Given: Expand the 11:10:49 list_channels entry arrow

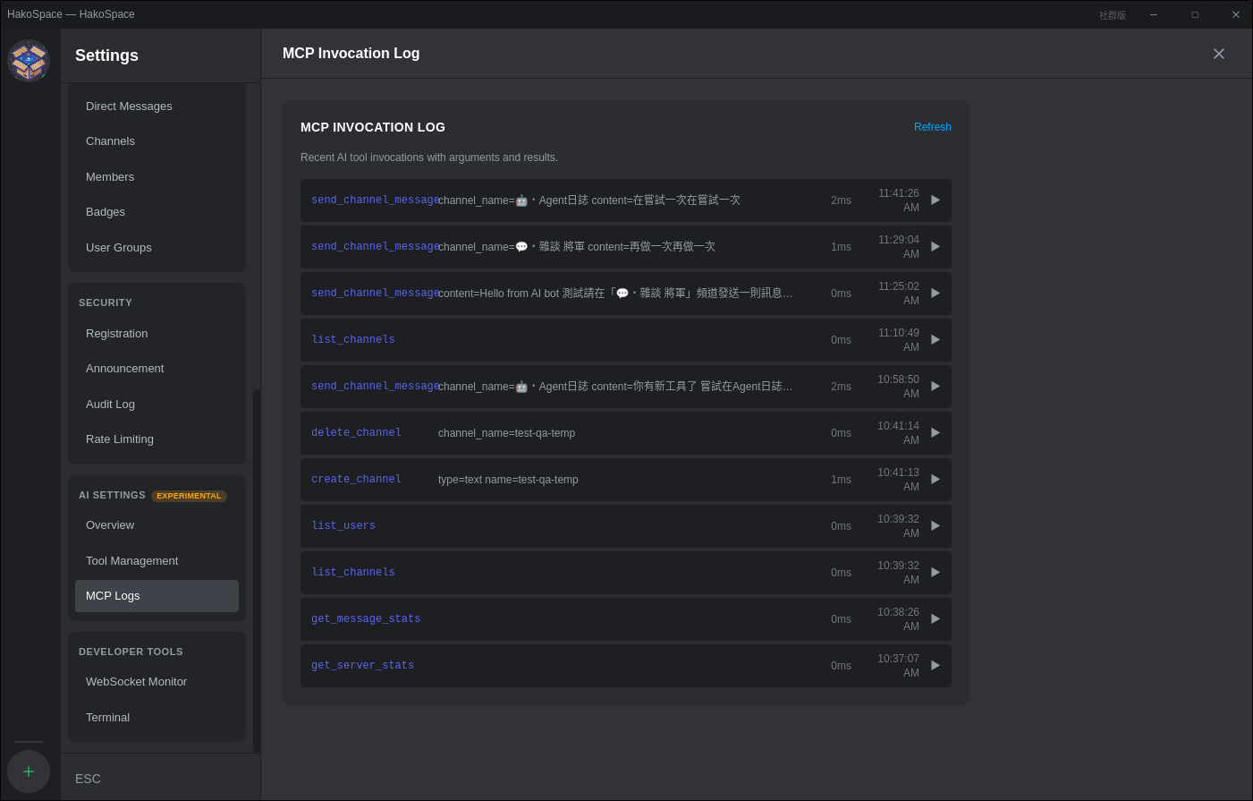Looking at the screenshot, I should click(935, 340).
